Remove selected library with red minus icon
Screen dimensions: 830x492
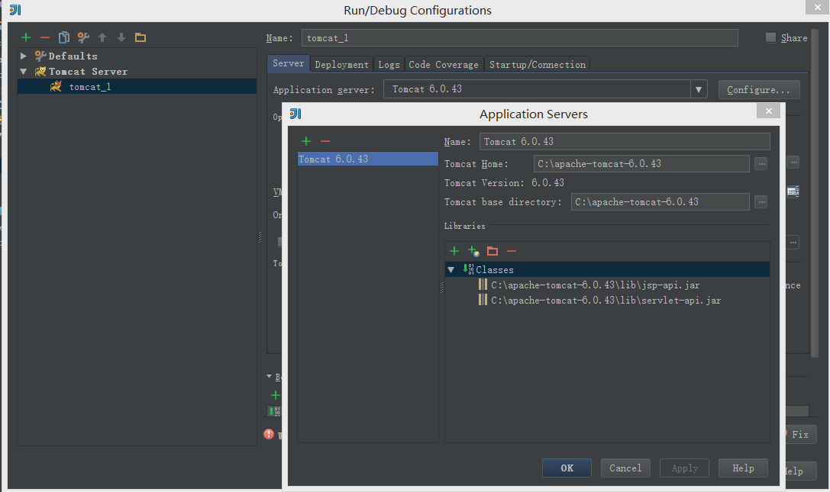click(x=512, y=251)
